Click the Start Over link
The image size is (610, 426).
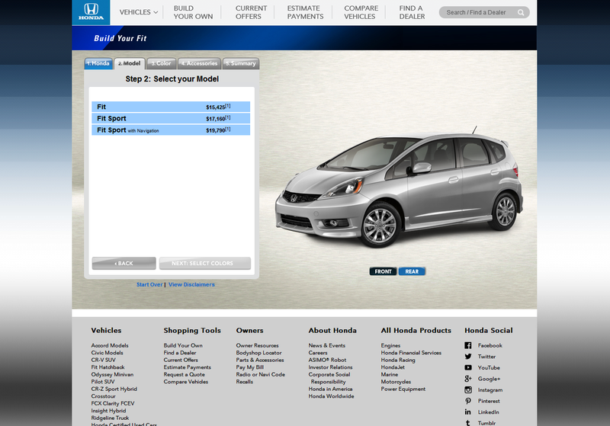point(149,284)
